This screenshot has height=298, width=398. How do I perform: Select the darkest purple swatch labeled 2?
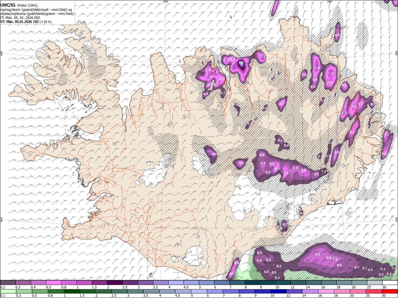point(114,282)
